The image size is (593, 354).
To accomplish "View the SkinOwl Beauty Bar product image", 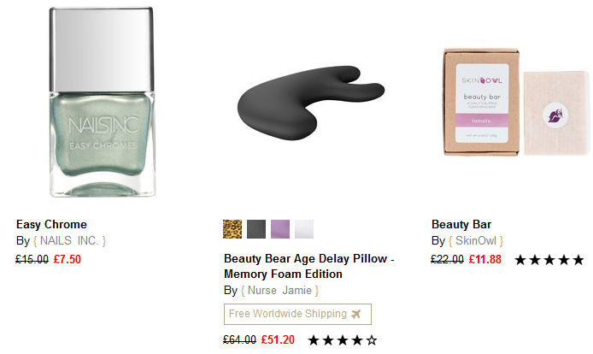I will (x=510, y=102).
